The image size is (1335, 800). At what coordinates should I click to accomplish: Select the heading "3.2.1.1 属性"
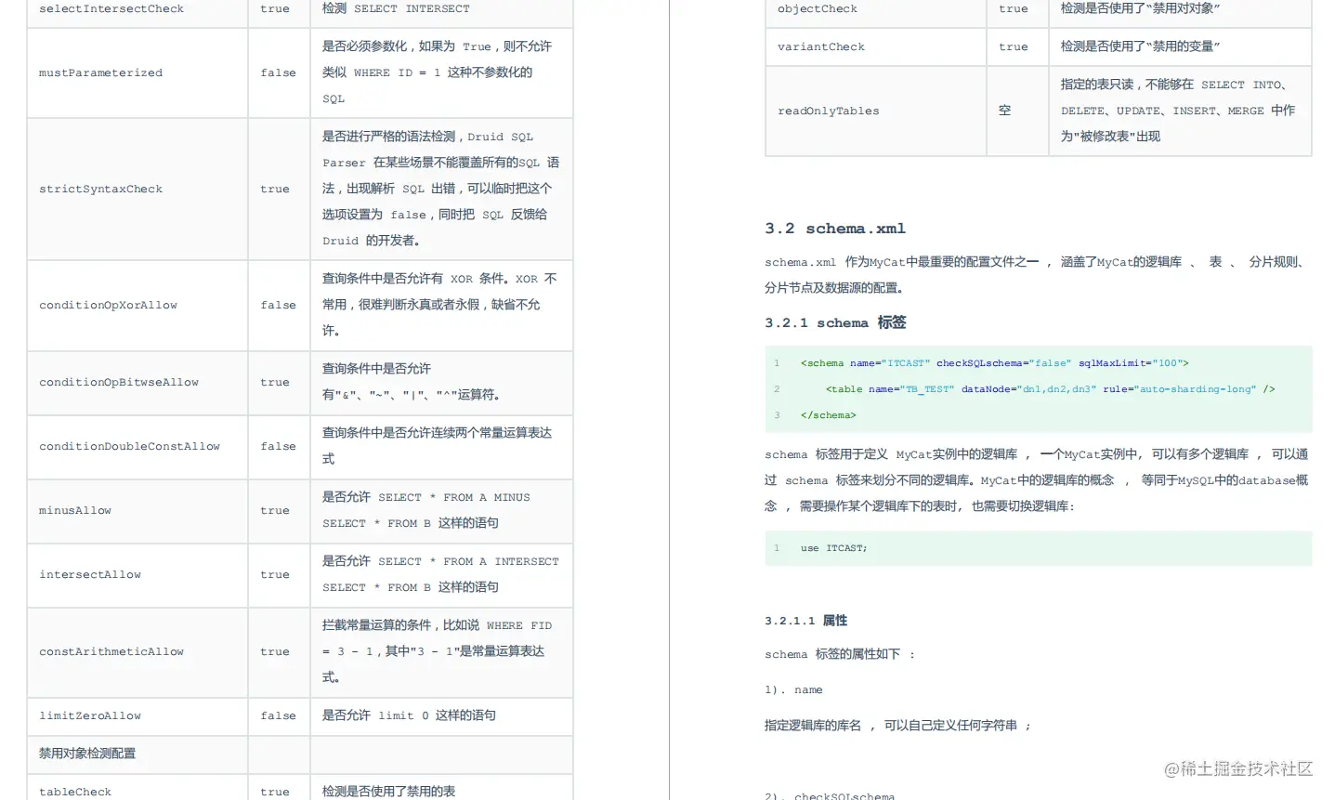pyautogui.click(x=806, y=620)
